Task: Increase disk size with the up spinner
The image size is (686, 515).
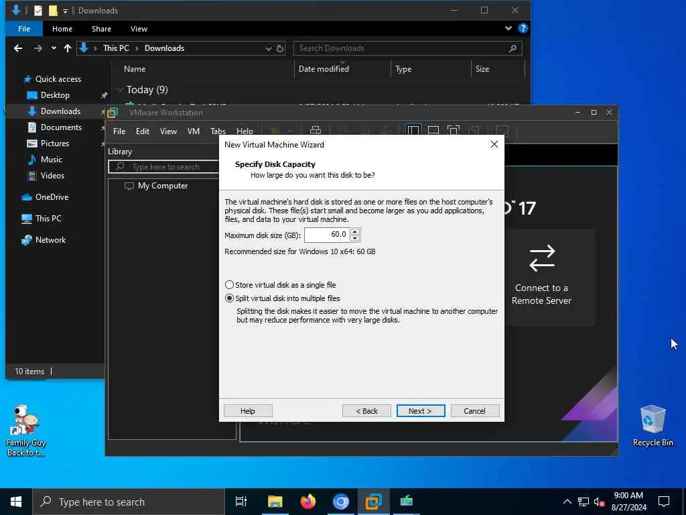Action: click(x=355, y=231)
